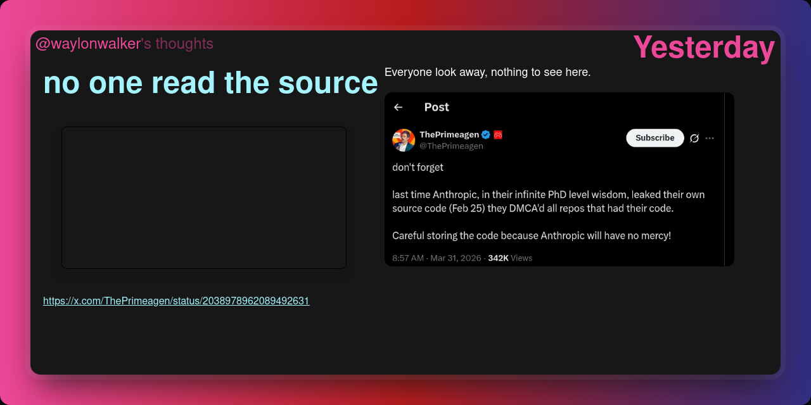Click the grey @ThePrimeagen username
Viewport: 811px width, 405px height.
pyautogui.click(x=451, y=146)
